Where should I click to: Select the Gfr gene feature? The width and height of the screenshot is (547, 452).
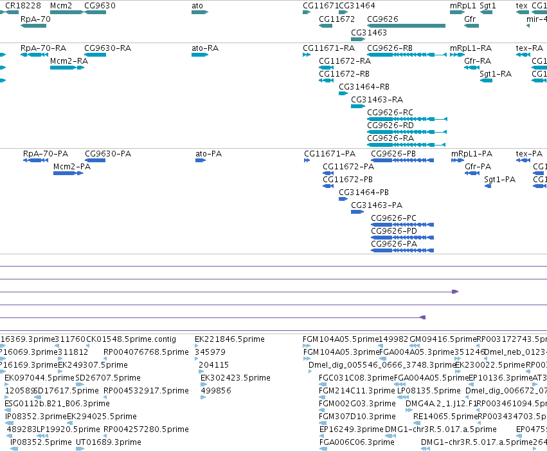(471, 26)
